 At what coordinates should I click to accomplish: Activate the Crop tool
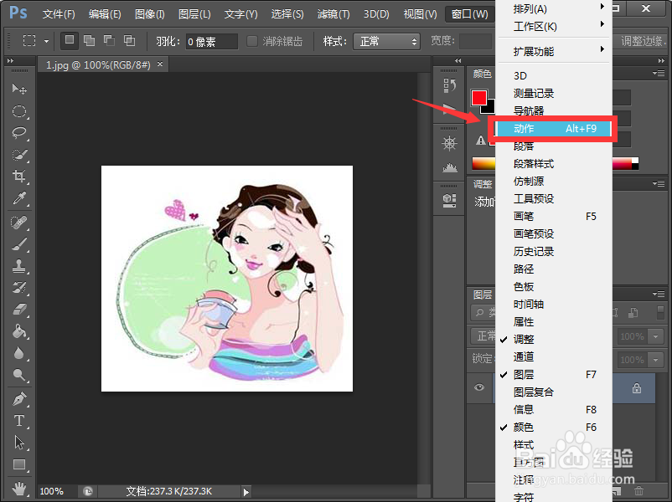(20, 175)
